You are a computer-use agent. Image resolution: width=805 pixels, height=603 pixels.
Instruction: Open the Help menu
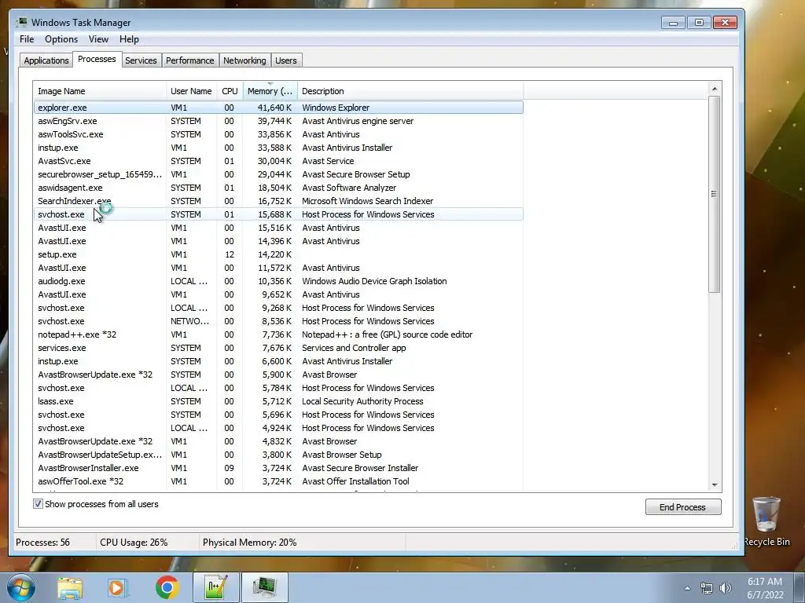tap(129, 39)
